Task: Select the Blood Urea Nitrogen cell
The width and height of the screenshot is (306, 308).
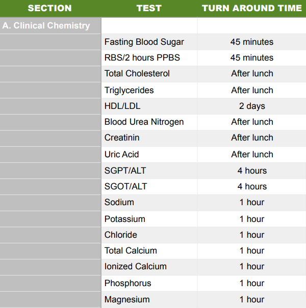Action: (144, 122)
